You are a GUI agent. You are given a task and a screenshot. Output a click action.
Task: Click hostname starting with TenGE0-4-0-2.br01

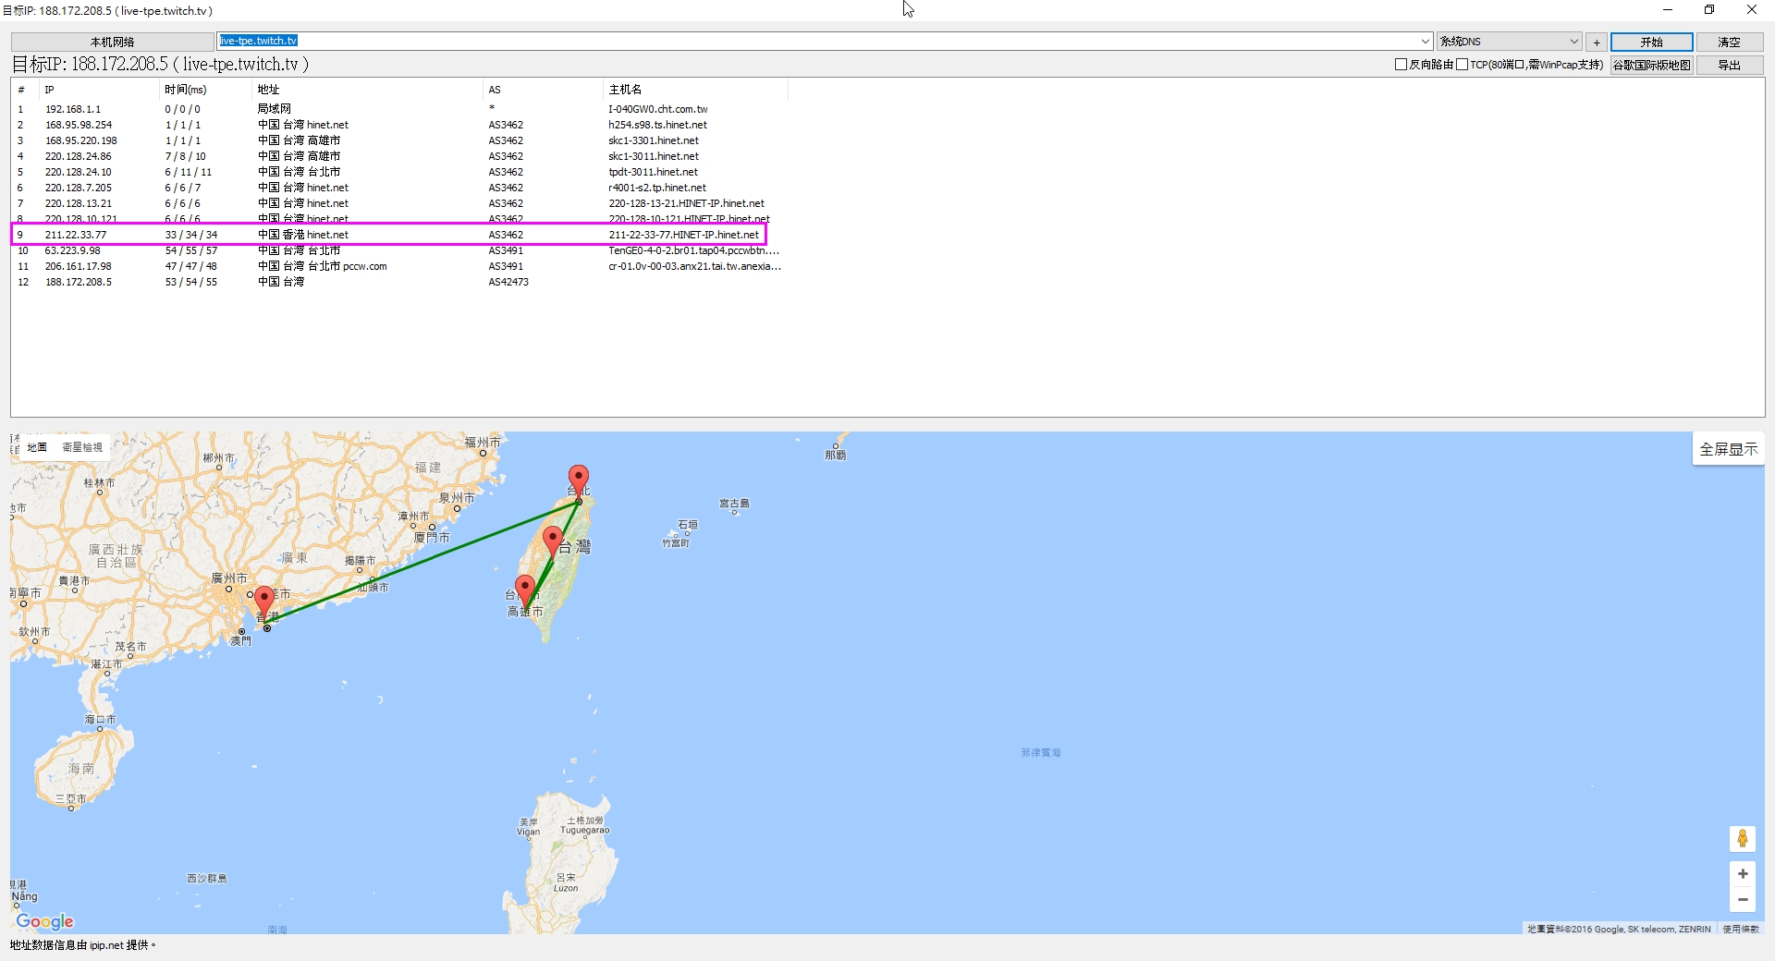(694, 250)
